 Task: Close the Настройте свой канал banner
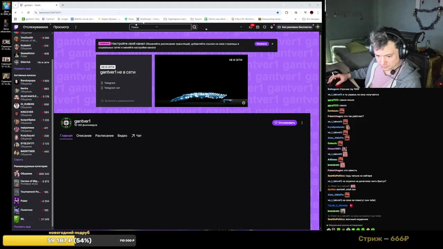click(272, 44)
